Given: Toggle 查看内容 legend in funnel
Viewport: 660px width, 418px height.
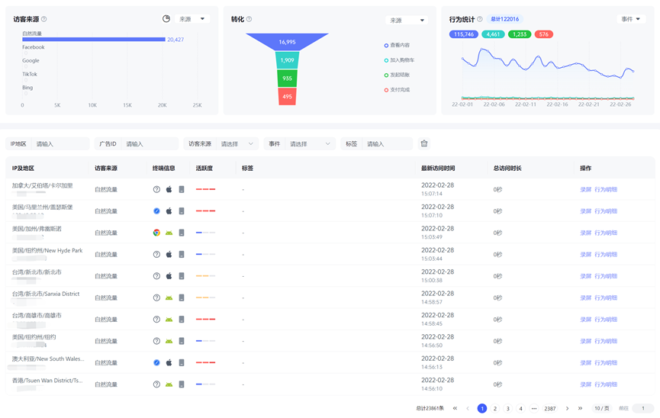Looking at the screenshot, I should (x=397, y=45).
